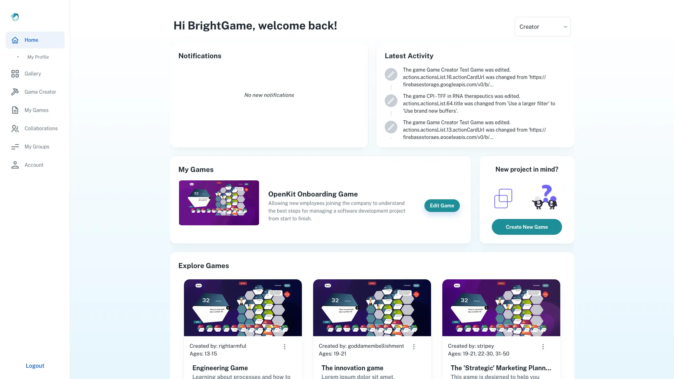Click the BrightGame logo icon top-left
The height and width of the screenshot is (379, 674).
point(15,16)
